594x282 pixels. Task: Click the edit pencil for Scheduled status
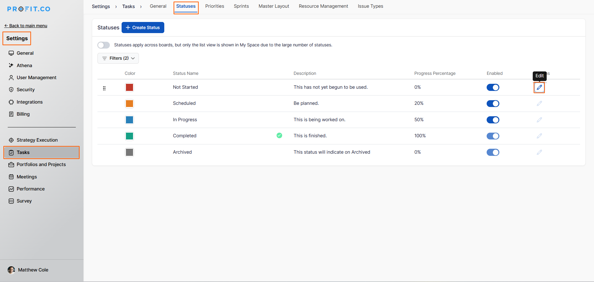point(539,104)
